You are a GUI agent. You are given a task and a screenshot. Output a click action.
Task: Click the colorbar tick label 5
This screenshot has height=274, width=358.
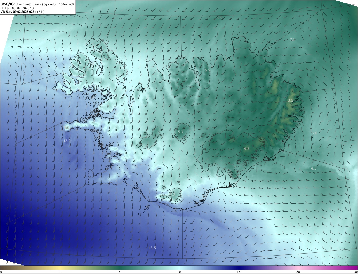tap(119, 272)
